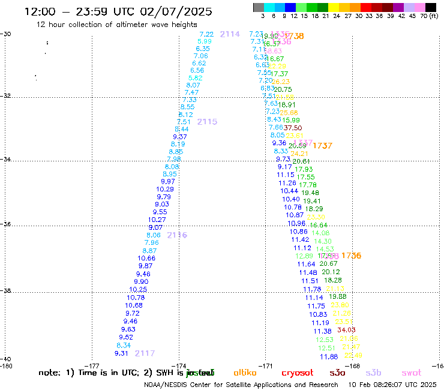Click the orange wave height value '26.23'
444x390 pixels.
281,82
